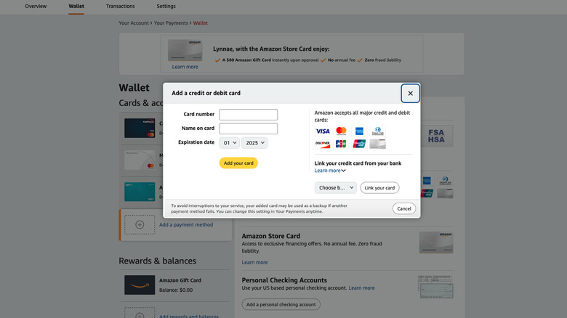
Task: Select the dark Capital One card thumbnail
Action: [x=140, y=128]
